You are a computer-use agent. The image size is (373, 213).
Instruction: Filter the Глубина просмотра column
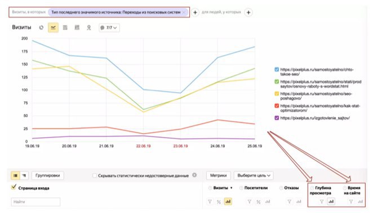pos(322,202)
